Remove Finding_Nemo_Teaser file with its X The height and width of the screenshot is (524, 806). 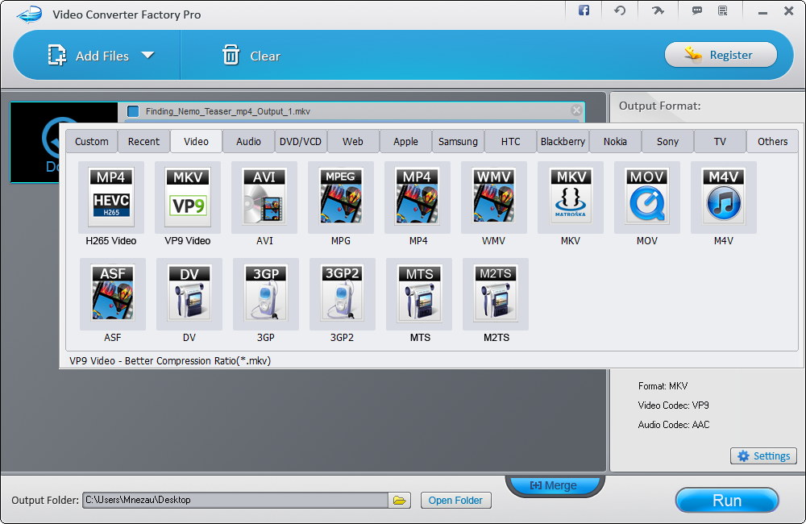tap(576, 111)
